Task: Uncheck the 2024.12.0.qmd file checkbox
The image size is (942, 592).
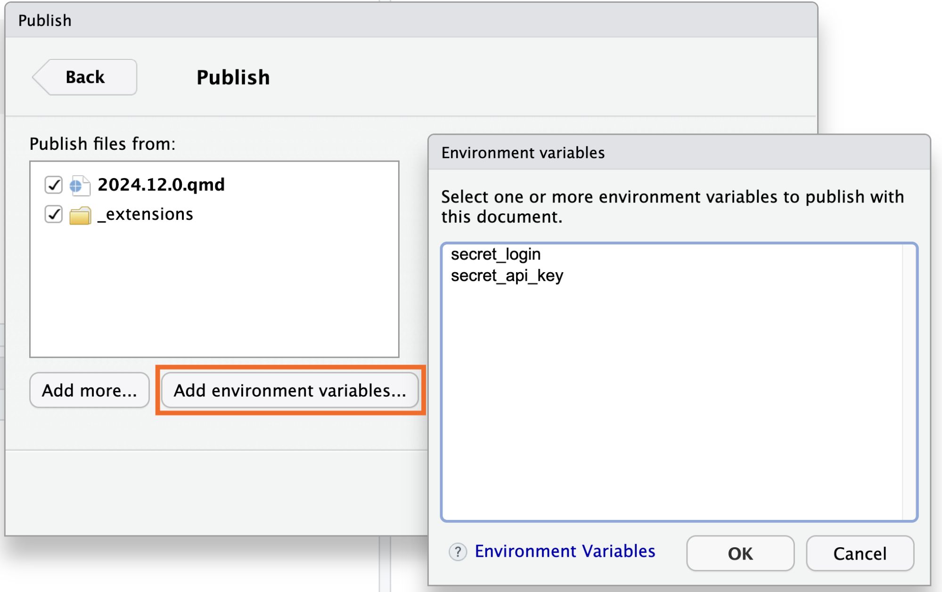Action: pos(53,185)
